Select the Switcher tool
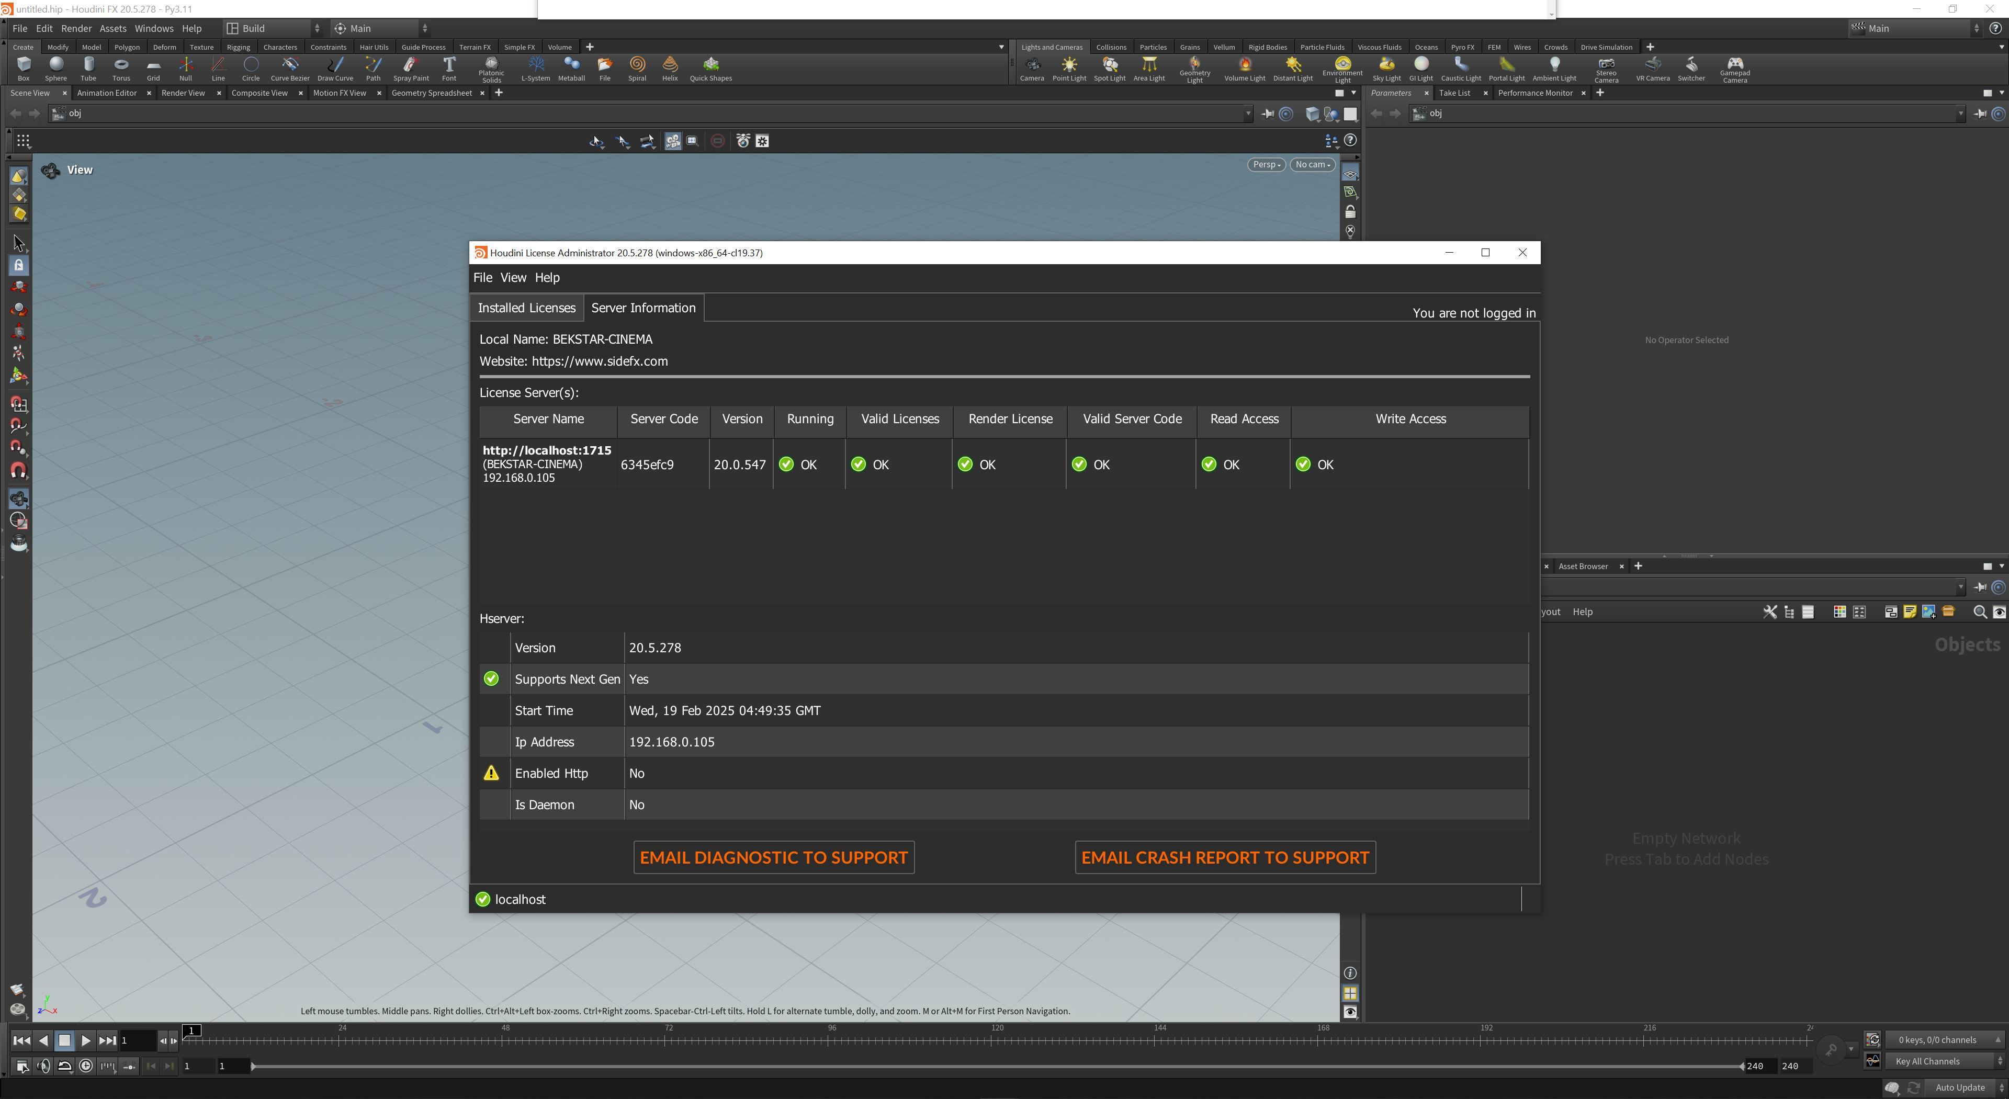This screenshot has height=1099, width=2009. 1691,69
